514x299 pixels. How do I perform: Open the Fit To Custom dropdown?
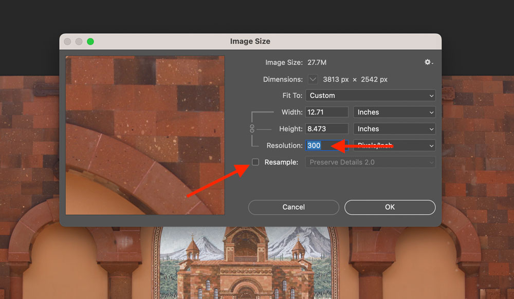pyautogui.click(x=371, y=96)
